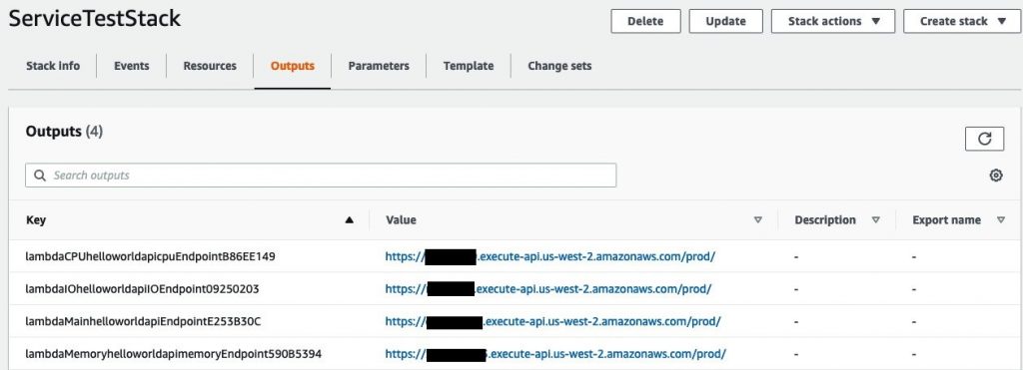View the Change sets tab
Screen dimensions: 1023x370
[559, 66]
